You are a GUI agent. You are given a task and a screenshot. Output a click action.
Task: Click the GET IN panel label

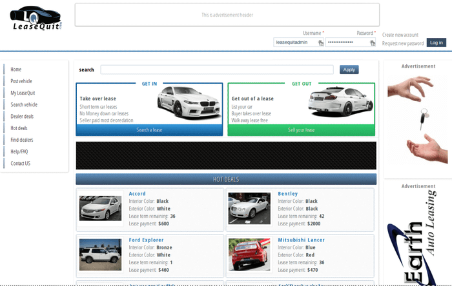149,84
